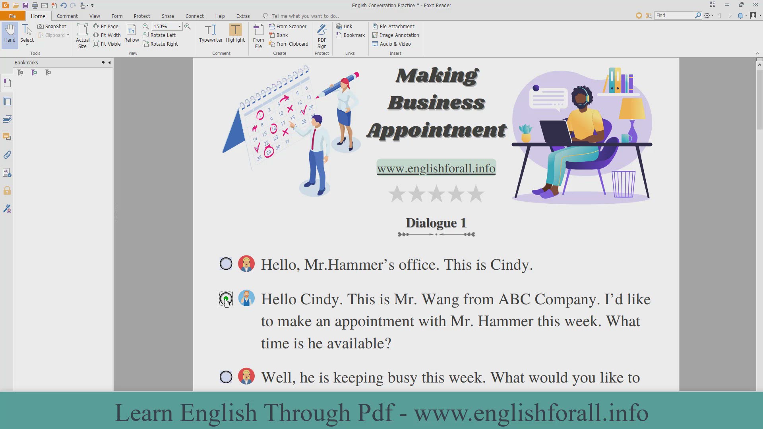Expand the Select tool dropdown arrow
The height and width of the screenshot is (429, 763).
pos(27,45)
